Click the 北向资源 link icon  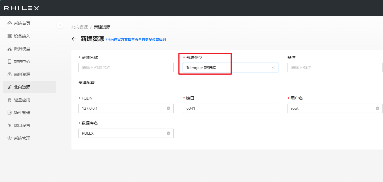[x=10, y=87]
